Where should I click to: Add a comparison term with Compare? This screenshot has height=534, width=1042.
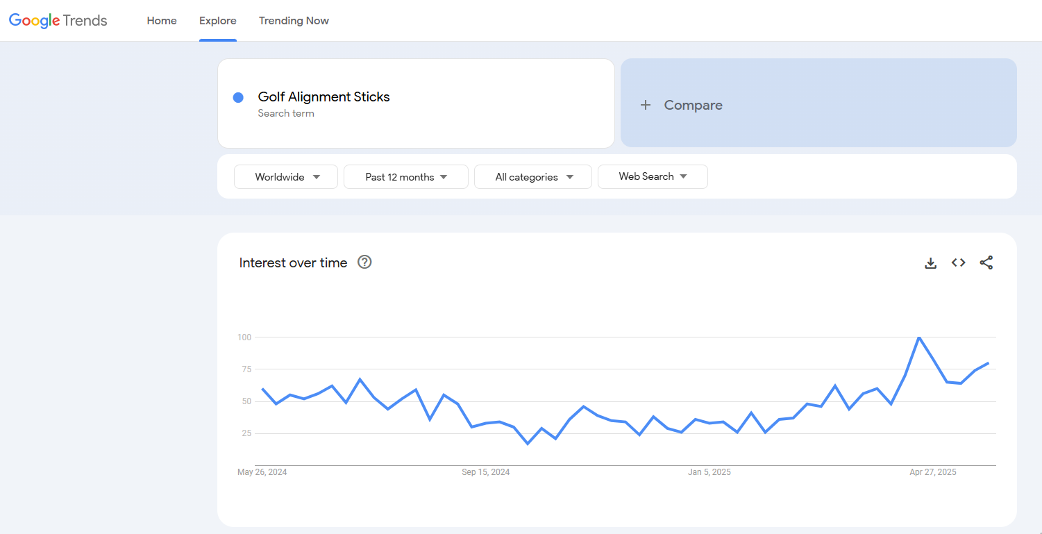[x=818, y=103]
